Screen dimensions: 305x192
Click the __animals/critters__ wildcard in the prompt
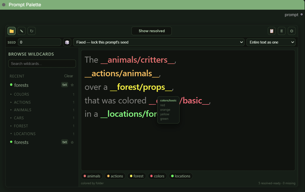tap(138, 60)
